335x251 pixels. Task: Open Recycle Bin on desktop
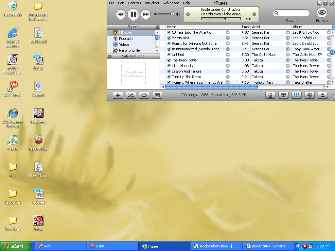[x=13, y=8]
